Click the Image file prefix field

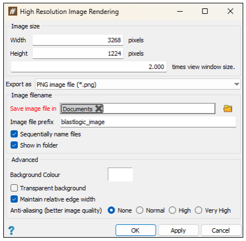click(148, 122)
